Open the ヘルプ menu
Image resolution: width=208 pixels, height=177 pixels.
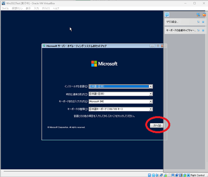tap(56, 8)
